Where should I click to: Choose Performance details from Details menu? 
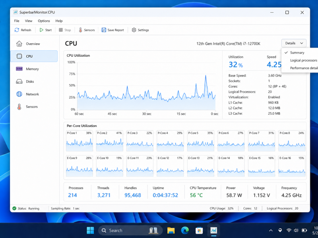click(300, 68)
